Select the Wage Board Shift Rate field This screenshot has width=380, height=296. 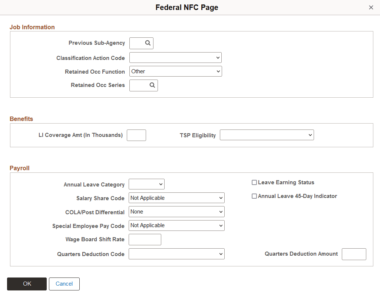(x=145, y=239)
